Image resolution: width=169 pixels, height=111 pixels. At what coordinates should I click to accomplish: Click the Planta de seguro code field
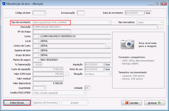coord(36,60)
